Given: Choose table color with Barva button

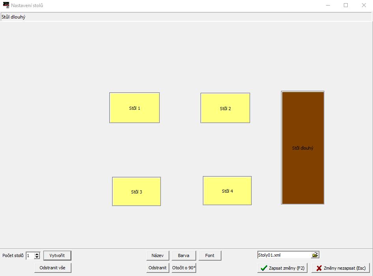Looking at the screenshot, I should pyautogui.click(x=184, y=255).
